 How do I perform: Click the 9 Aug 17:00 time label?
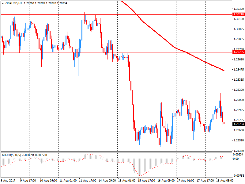28,181
